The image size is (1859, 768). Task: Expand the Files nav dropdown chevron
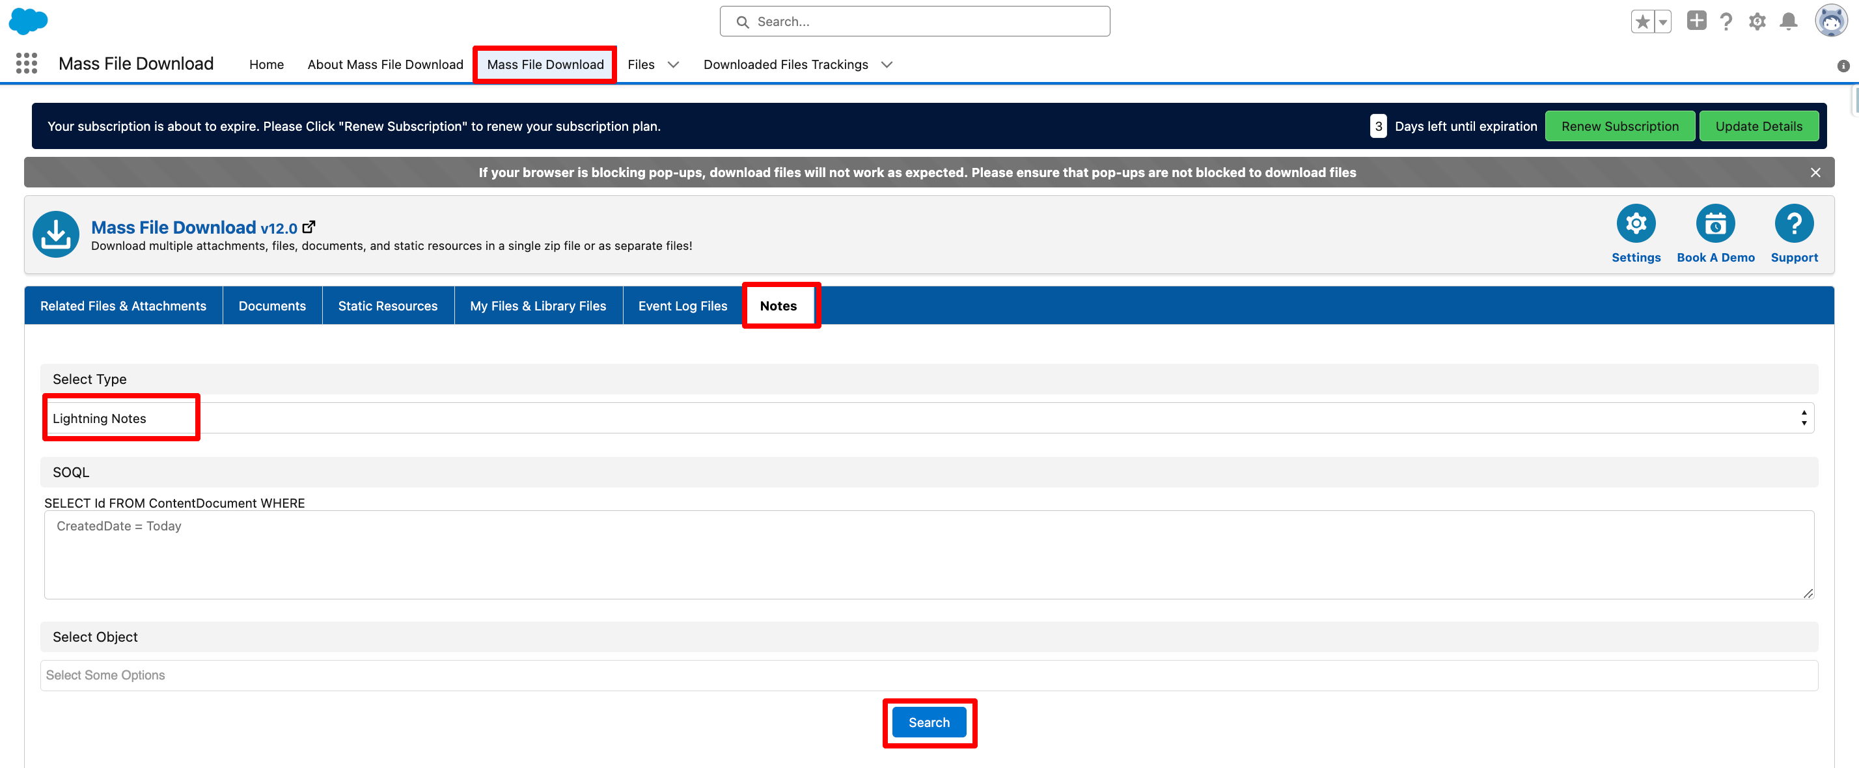point(673,64)
